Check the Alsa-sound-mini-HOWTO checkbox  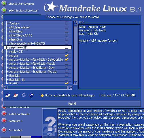pos(67,43)
